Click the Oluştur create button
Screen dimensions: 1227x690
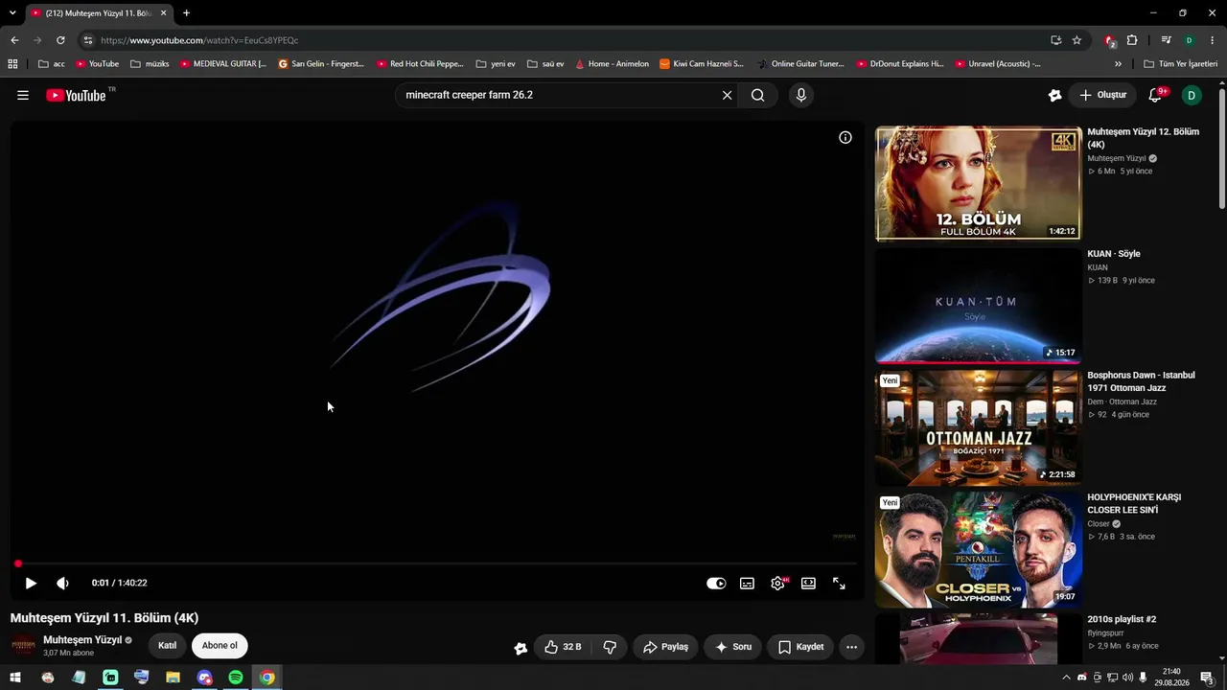(1103, 95)
